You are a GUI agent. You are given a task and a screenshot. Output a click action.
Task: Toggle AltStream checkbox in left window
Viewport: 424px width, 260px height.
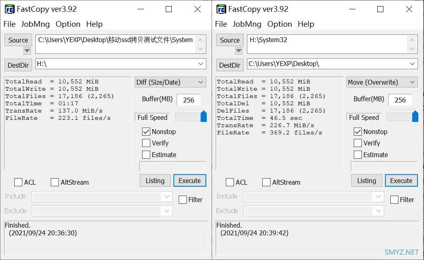(54, 182)
